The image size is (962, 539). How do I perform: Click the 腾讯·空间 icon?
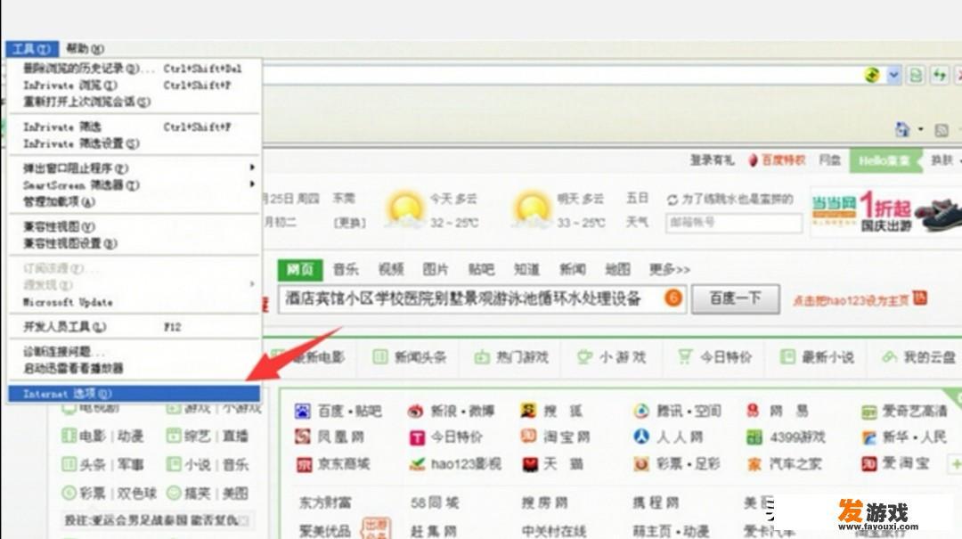click(x=641, y=411)
